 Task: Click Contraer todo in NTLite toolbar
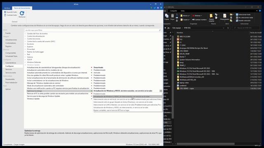point(10,15)
